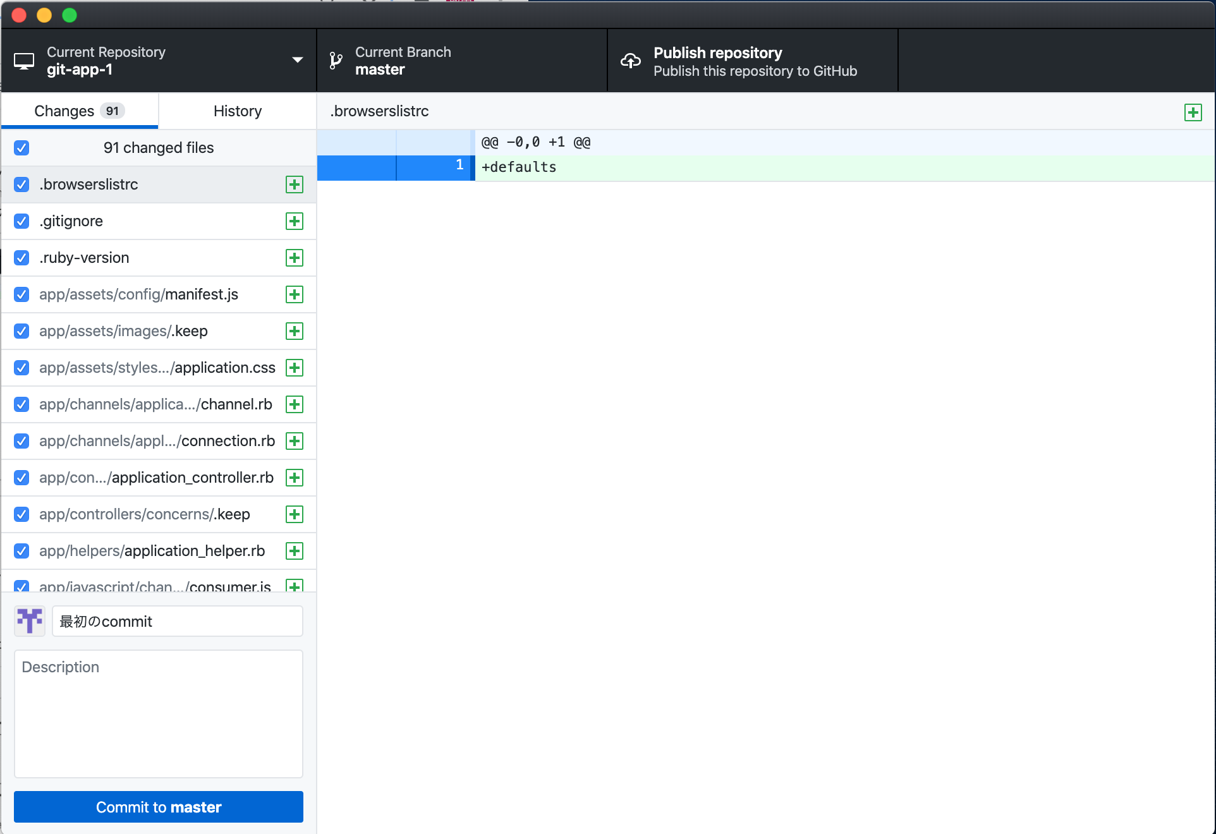The image size is (1216, 834).
Task: Click inside the Description text area
Action: (x=158, y=714)
